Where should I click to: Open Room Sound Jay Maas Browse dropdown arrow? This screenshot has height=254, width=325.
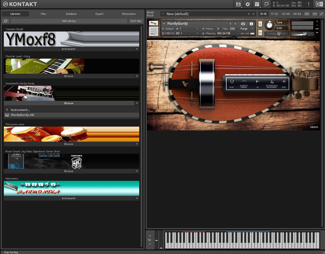tap(137, 171)
